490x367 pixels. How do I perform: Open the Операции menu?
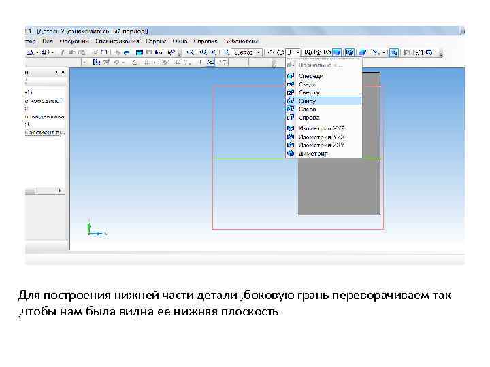[74, 41]
